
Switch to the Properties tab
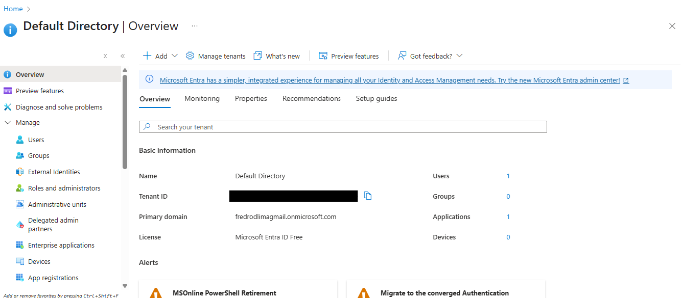[x=251, y=98]
